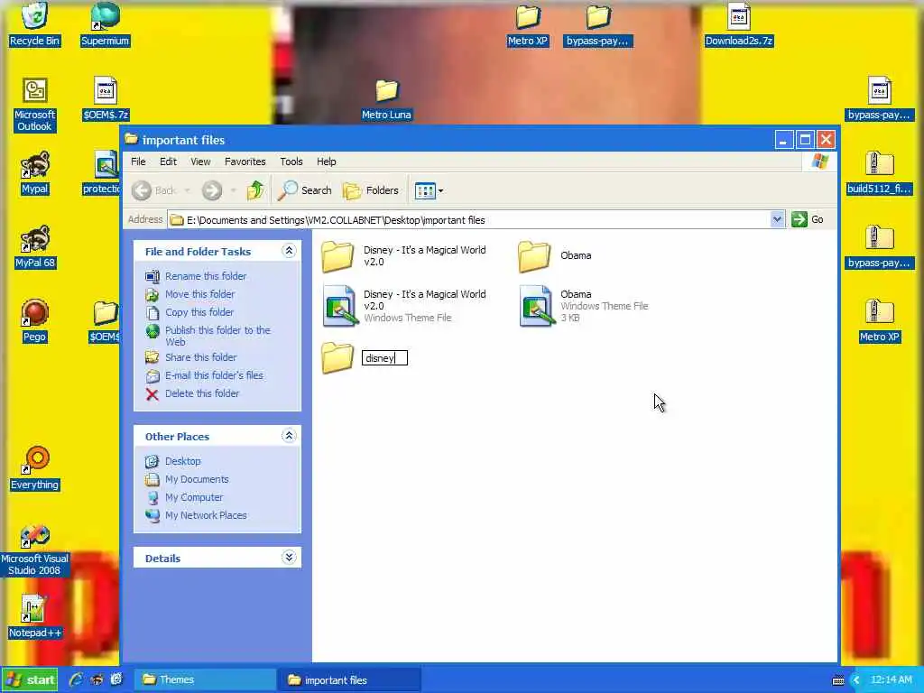Select the build5112 archive desktop icon
The width and height of the screenshot is (924, 693).
tap(879, 173)
